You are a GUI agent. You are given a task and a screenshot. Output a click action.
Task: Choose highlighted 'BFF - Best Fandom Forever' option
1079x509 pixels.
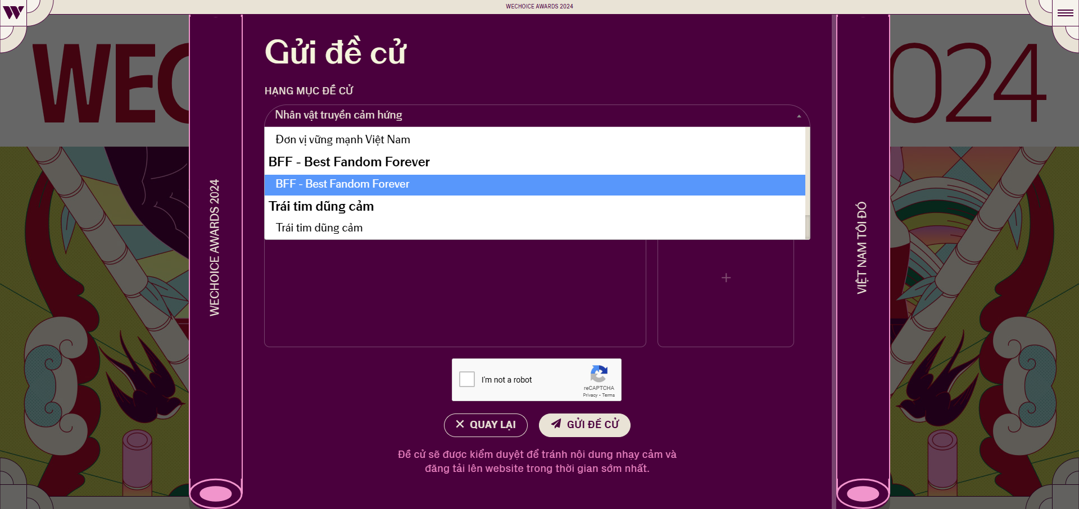pos(534,184)
